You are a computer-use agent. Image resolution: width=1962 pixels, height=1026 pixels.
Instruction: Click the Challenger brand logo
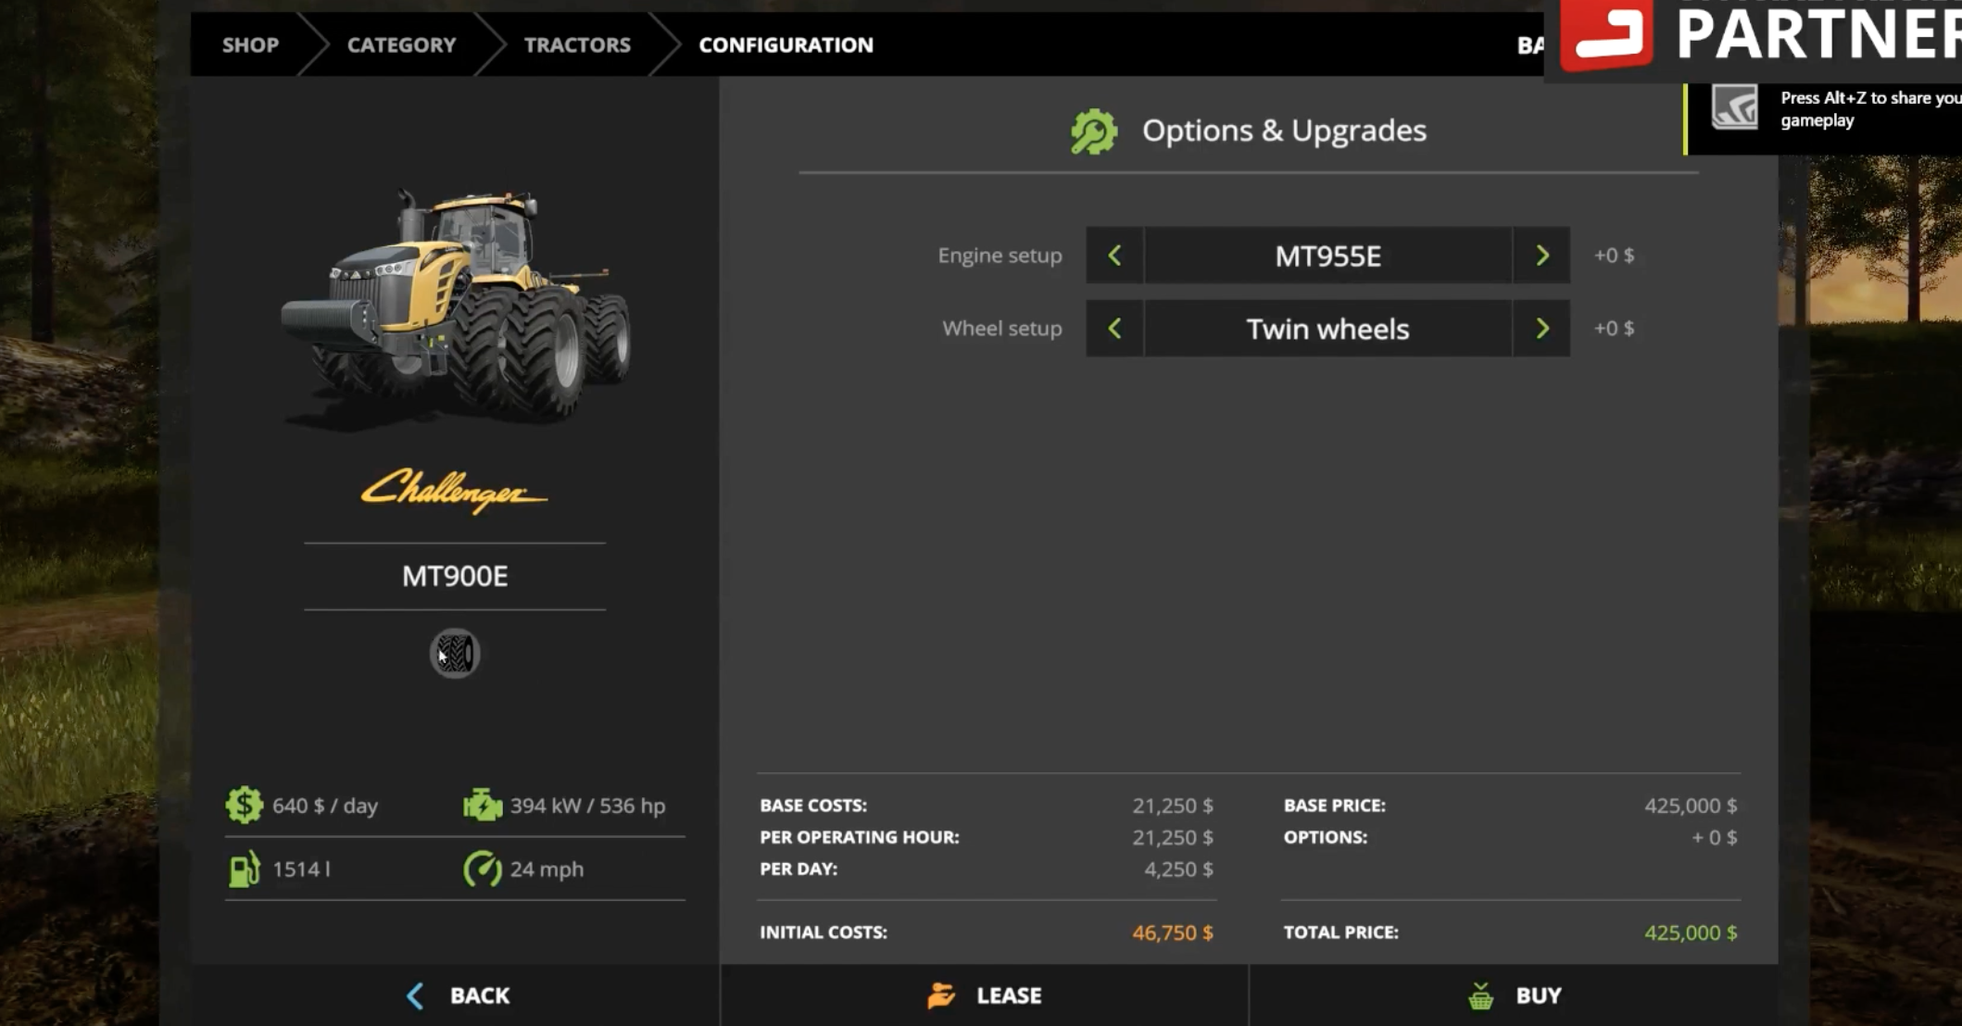pyautogui.click(x=454, y=490)
